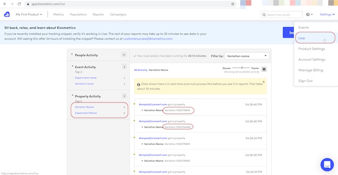Click the Kissmetrics logo icon
338x175 pixels.
click(7, 14)
